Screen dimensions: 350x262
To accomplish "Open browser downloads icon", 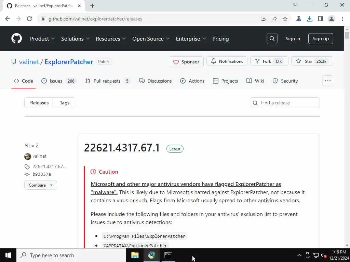I will tap(309, 19).
